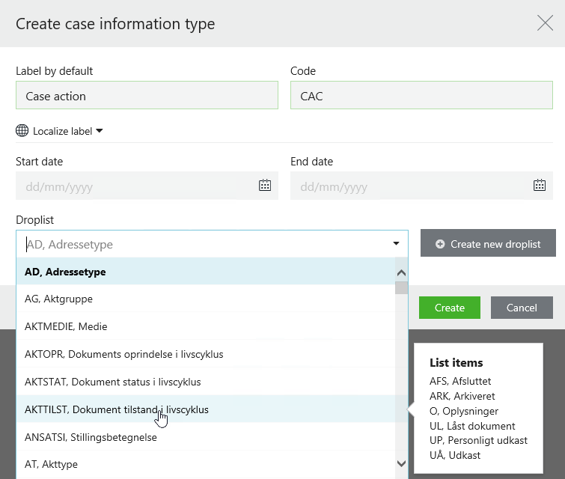Click the Cancel button

pos(522,308)
